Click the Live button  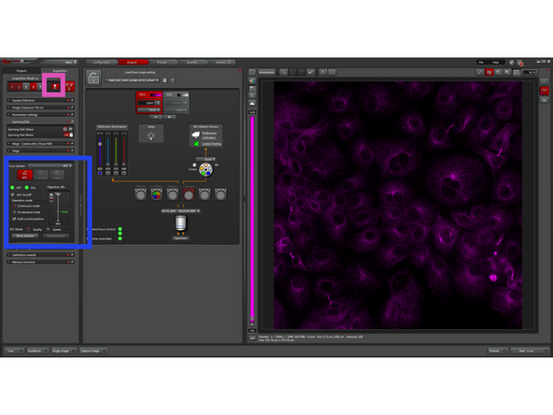click(14, 351)
